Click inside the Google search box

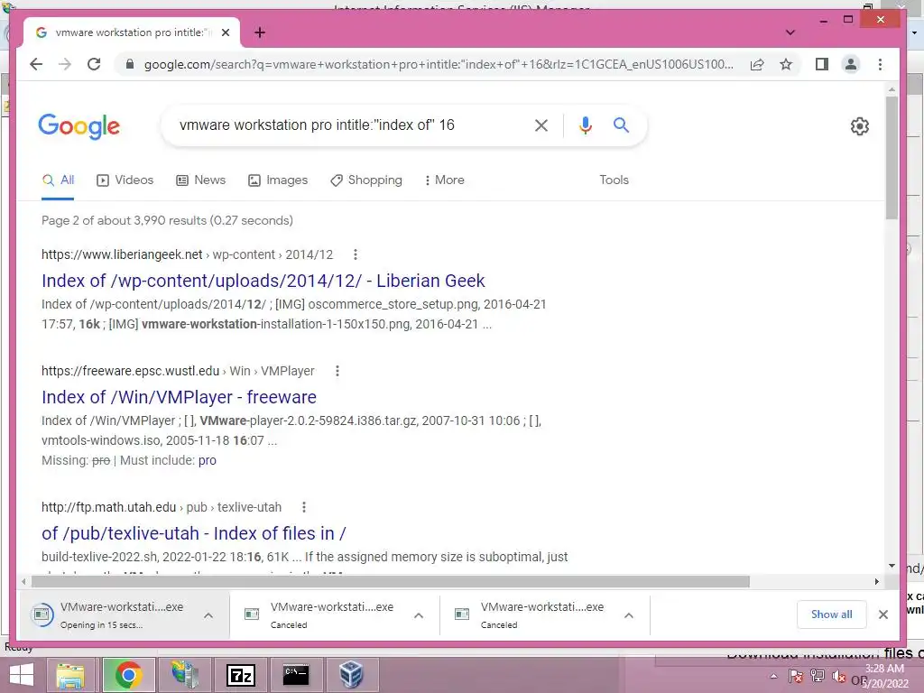[347, 125]
